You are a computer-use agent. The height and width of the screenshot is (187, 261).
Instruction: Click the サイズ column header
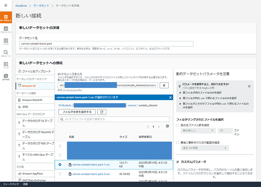pos(123,137)
